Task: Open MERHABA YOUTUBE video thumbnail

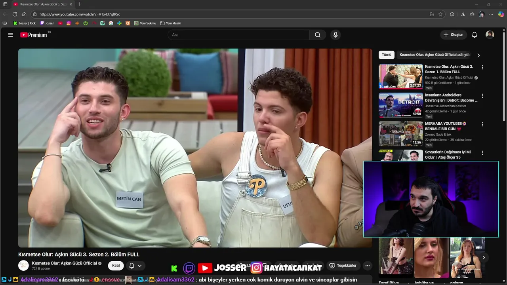Action: click(400, 134)
